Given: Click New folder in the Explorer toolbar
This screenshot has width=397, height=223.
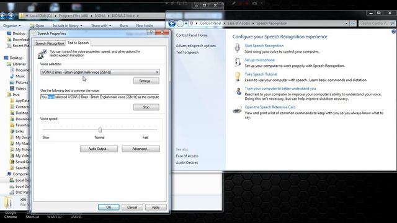Looking at the screenshot, I should [x=145, y=25].
